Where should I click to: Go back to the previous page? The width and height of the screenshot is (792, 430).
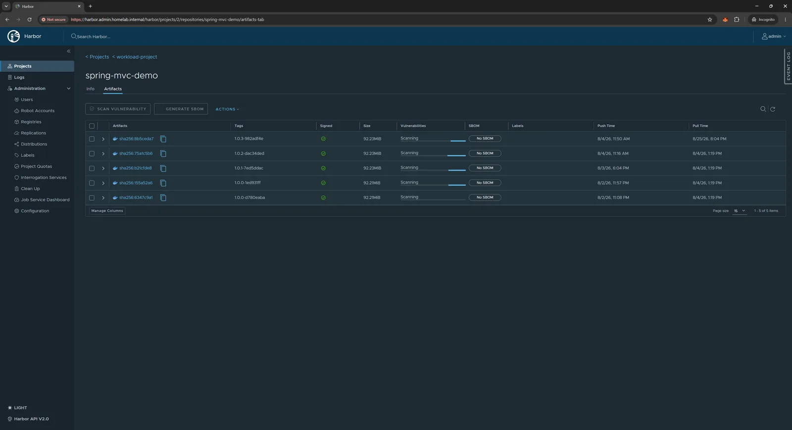(7, 20)
